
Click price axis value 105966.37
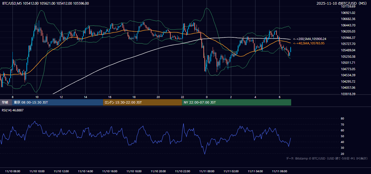tap(348, 38)
